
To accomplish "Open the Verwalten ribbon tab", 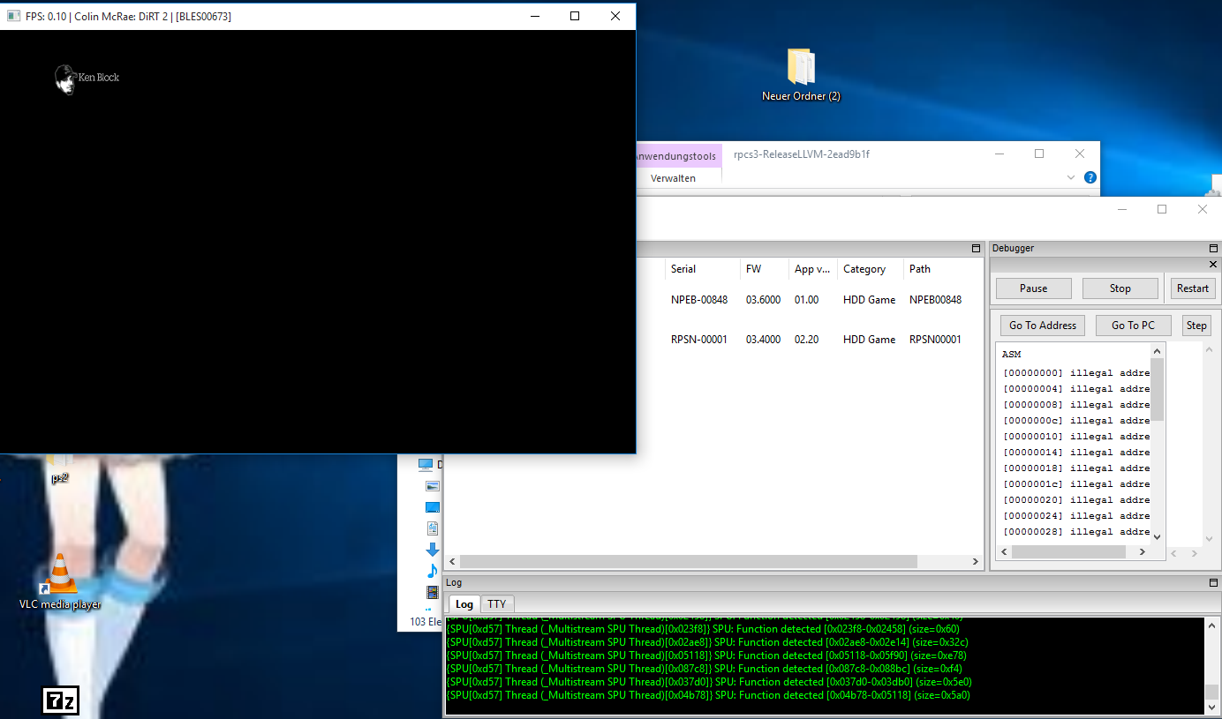I will (673, 178).
